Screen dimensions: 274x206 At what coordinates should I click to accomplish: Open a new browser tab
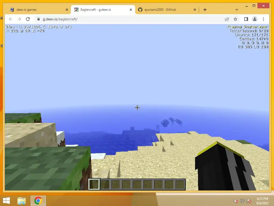tap(205, 10)
